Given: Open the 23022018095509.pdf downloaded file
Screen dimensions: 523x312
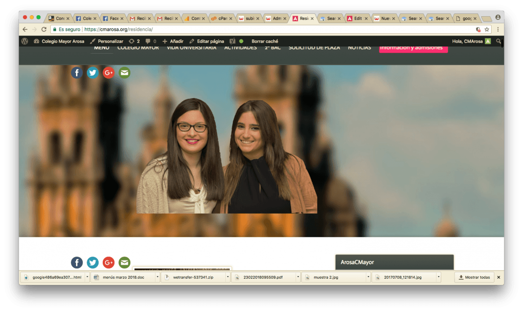Looking at the screenshot, I should (x=263, y=277).
